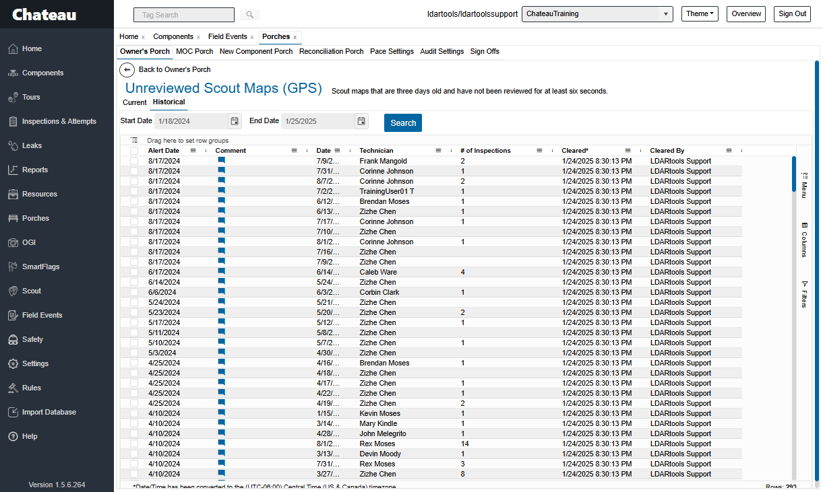The height and width of the screenshot is (492, 823).
Task: Click the Overview button
Action: click(x=746, y=14)
